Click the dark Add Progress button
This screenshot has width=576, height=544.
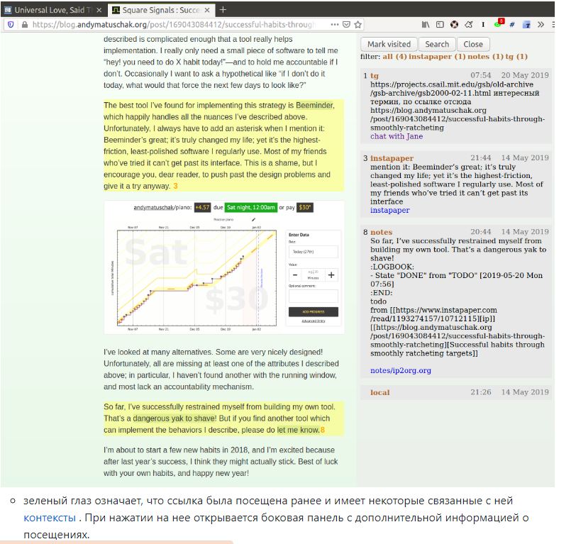click(x=313, y=312)
